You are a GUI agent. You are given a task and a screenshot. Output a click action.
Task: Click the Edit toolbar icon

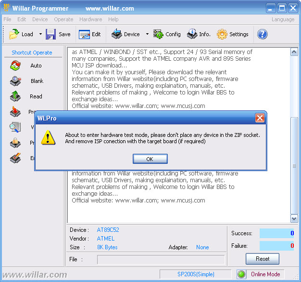tap(84, 34)
